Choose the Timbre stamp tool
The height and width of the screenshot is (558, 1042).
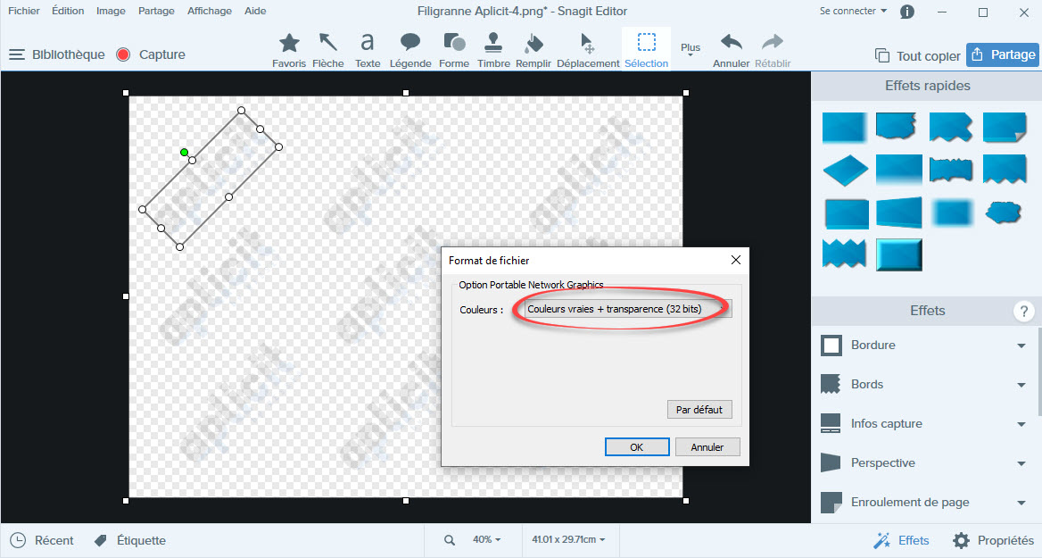(x=493, y=51)
